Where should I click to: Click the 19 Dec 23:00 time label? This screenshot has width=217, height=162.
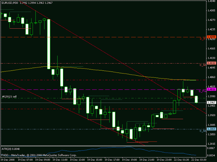pos(164,160)
